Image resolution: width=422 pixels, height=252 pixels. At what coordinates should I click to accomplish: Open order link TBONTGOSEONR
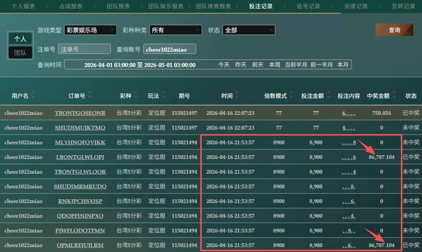tap(80, 113)
